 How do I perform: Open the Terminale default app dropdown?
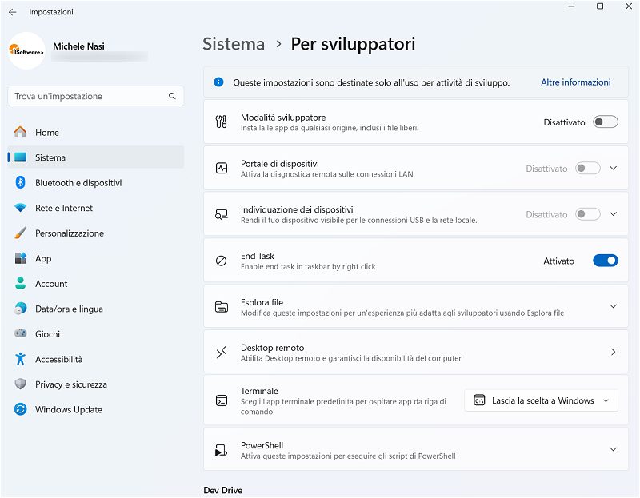click(x=541, y=400)
